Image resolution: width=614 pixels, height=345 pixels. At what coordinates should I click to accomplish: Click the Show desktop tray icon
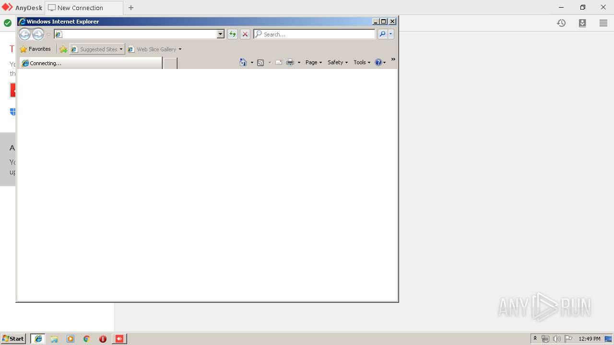(x=608, y=339)
